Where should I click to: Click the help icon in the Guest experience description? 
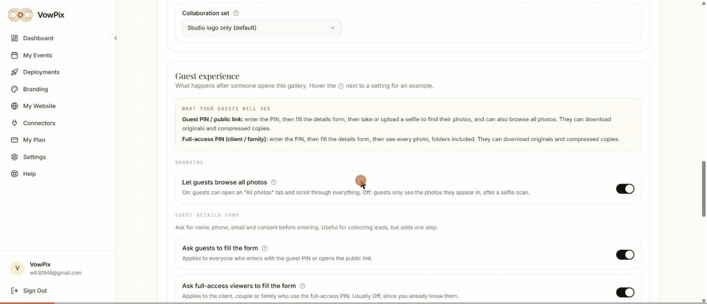pyautogui.click(x=341, y=86)
